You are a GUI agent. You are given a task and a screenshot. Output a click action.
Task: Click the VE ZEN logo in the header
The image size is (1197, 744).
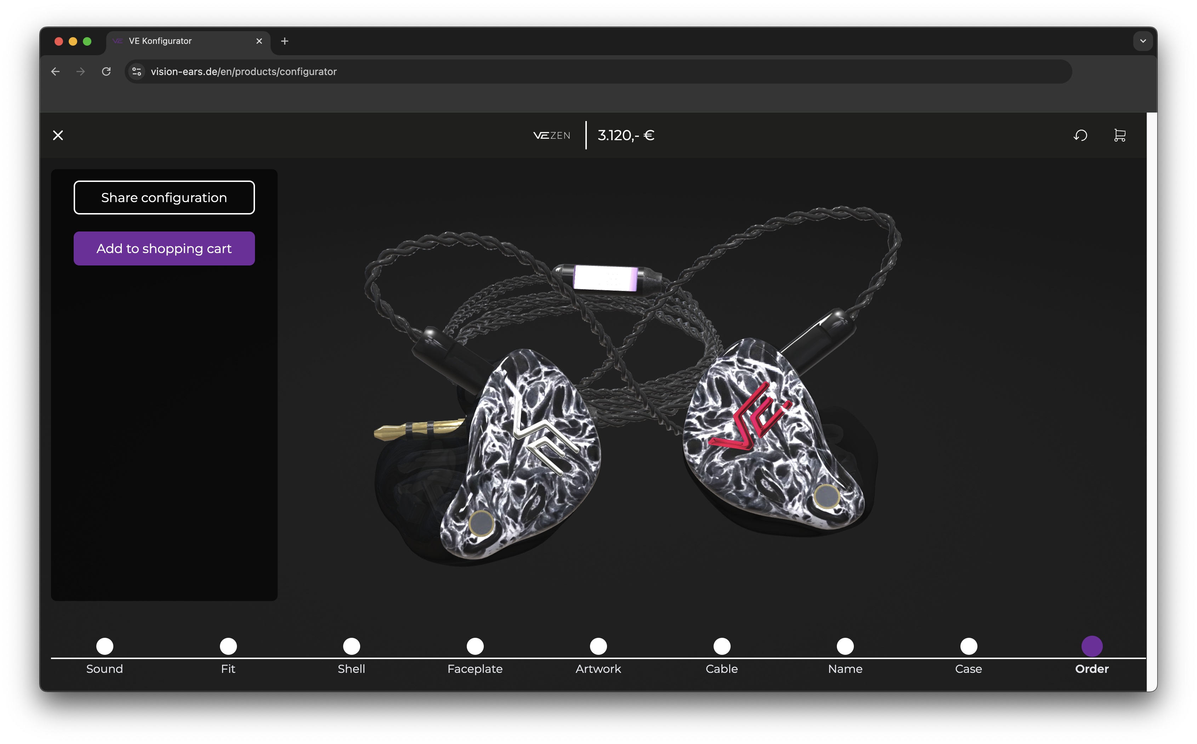(552, 135)
